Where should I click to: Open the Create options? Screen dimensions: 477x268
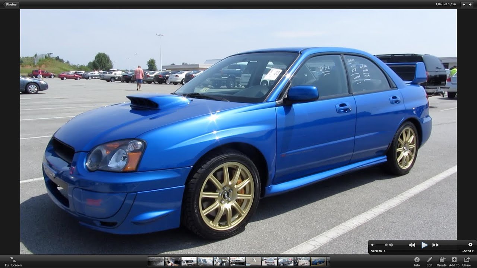click(442, 259)
